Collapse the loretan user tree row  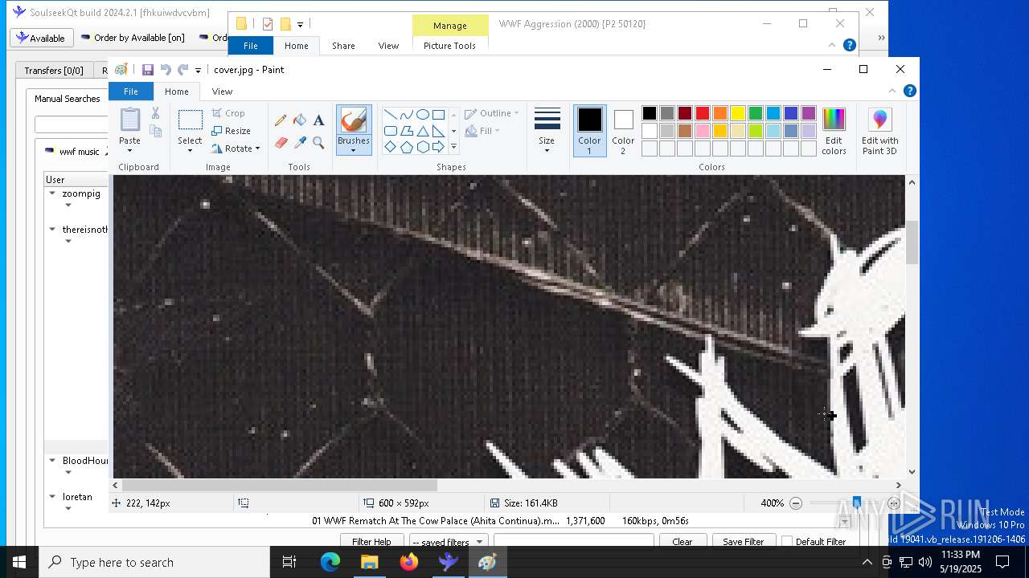52,497
